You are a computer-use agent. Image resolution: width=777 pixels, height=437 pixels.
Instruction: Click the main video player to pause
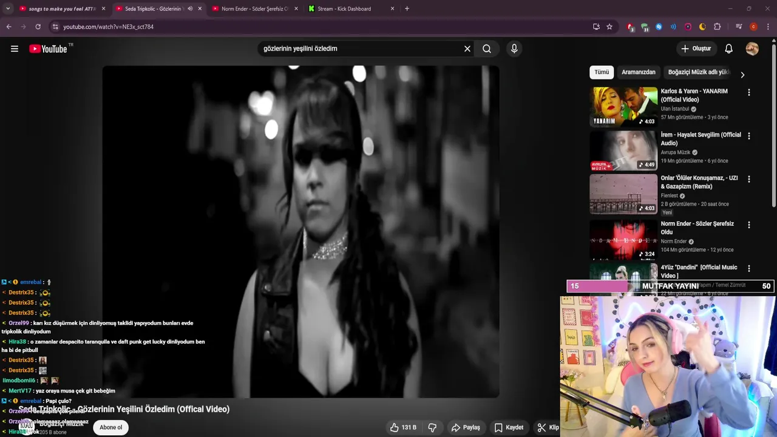tap(300, 231)
